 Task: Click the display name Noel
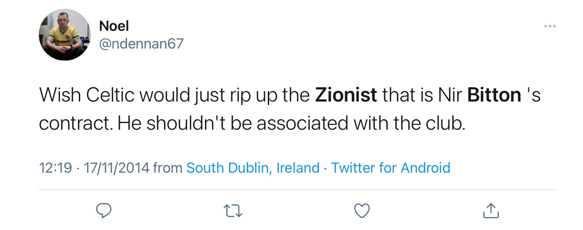[114, 26]
